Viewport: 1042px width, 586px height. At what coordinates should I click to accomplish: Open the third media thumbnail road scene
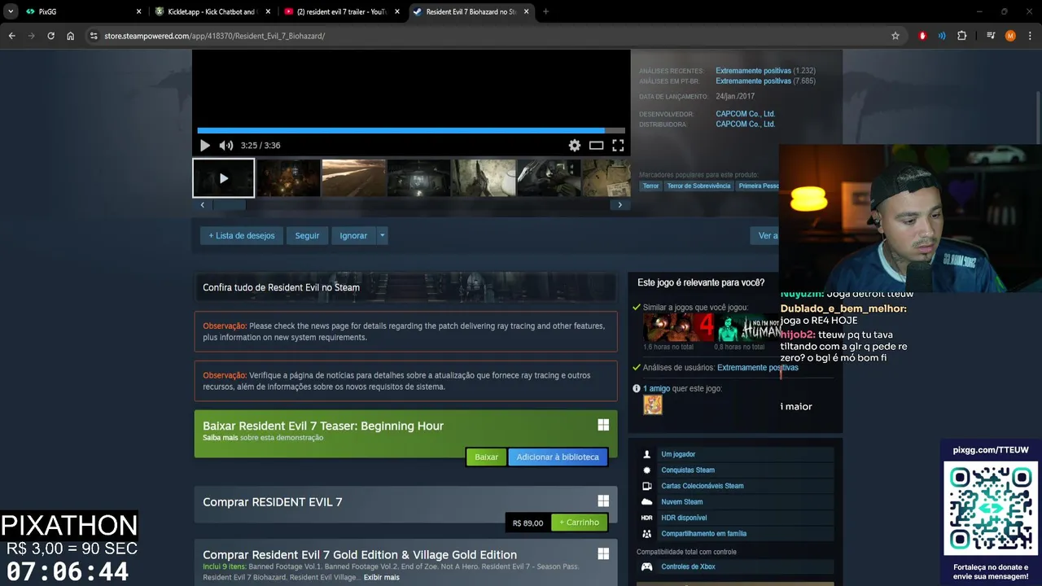353,178
